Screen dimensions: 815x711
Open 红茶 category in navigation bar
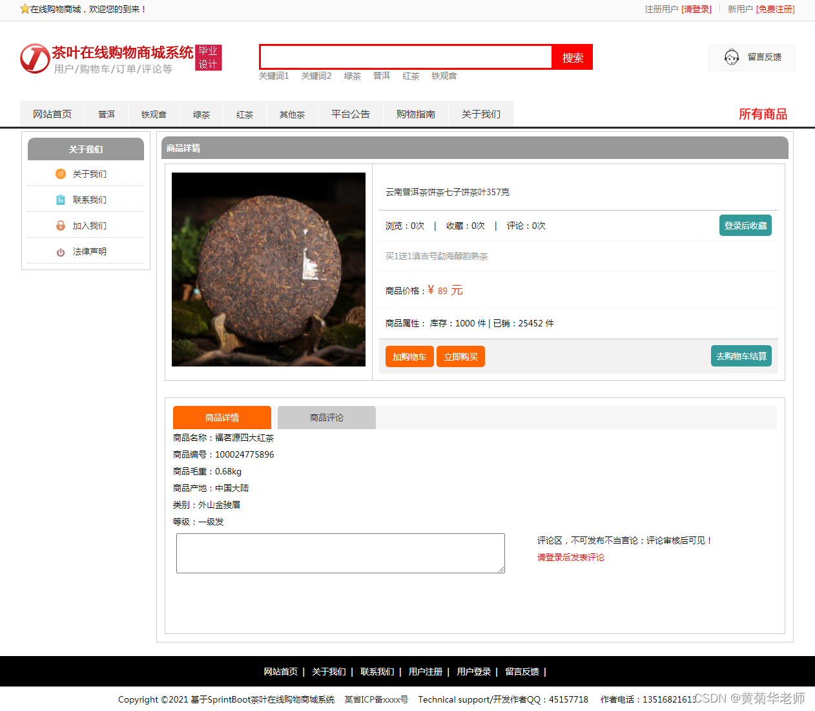pyautogui.click(x=245, y=114)
